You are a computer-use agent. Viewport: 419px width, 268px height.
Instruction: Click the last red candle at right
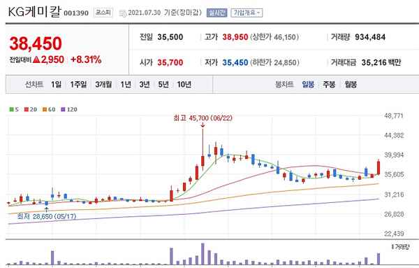point(378,167)
